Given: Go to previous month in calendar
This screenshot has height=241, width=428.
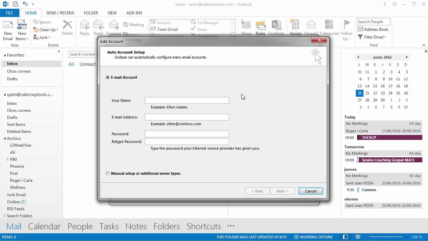Looking at the screenshot, I should pos(358,57).
